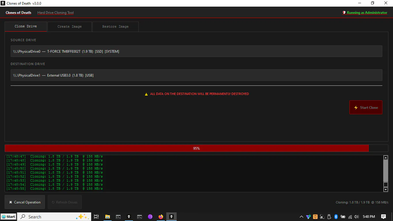The image size is (393, 221).
Task: Click the 5:48 PM taskbar clock
Action: [x=369, y=217]
